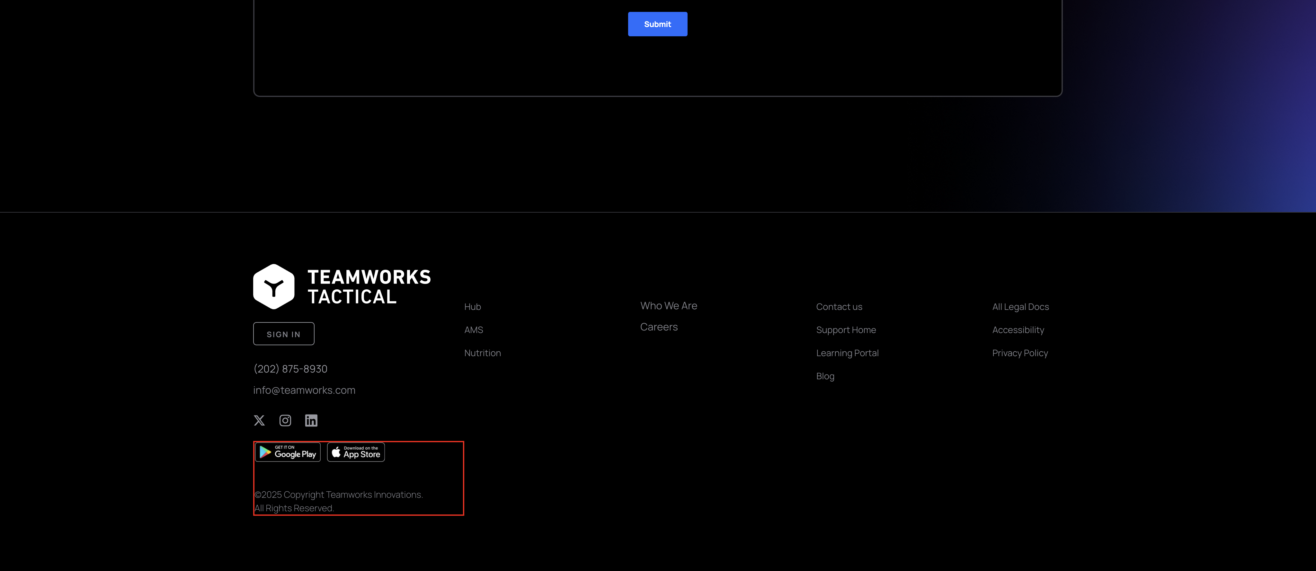Go to Support Home
Viewport: 1316px width, 571px height.
846,330
